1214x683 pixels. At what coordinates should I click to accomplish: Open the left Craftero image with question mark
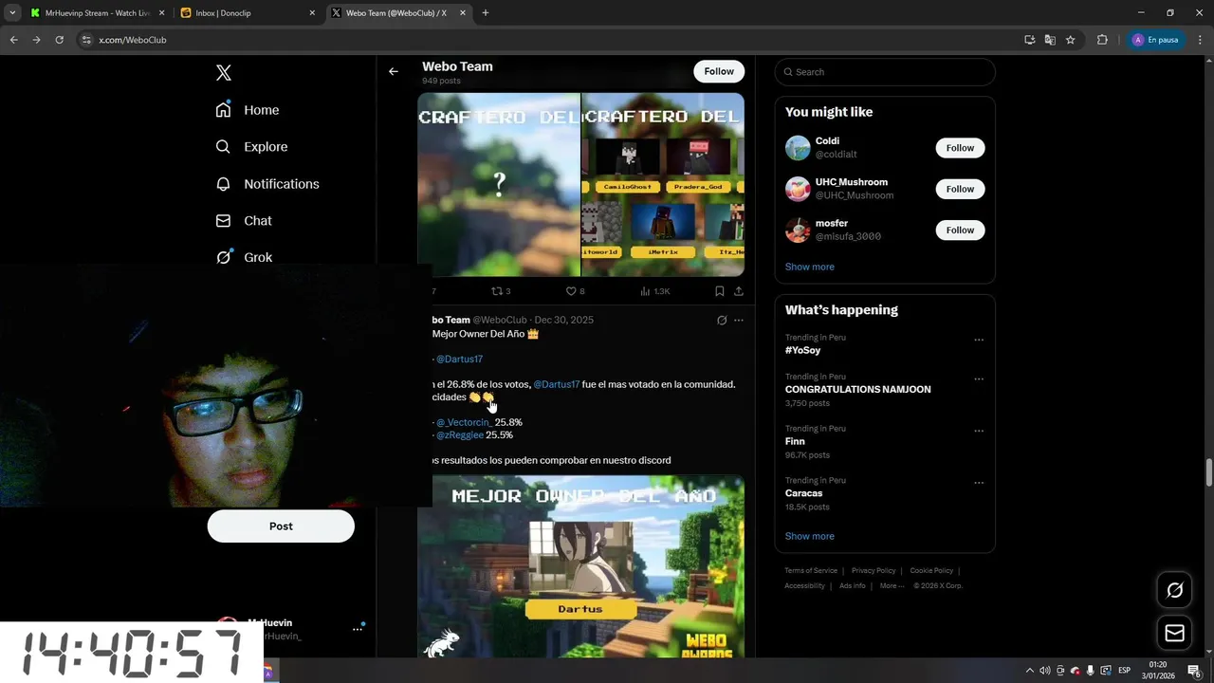coord(499,185)
